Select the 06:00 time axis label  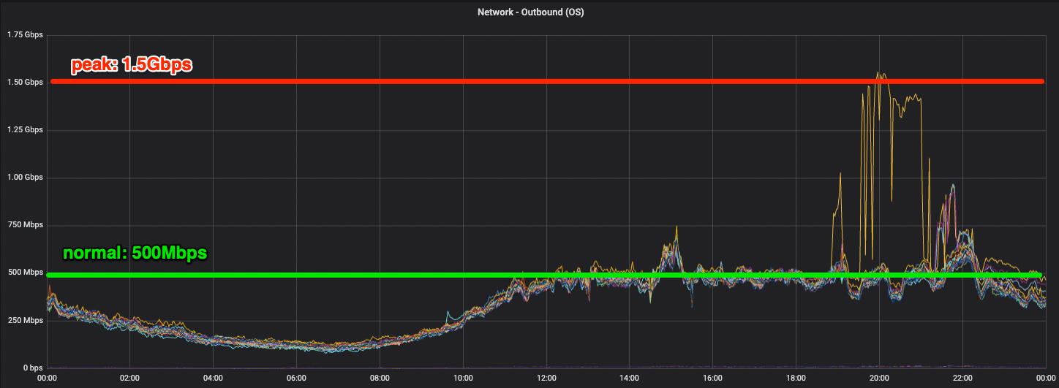(x=296, y=379)
